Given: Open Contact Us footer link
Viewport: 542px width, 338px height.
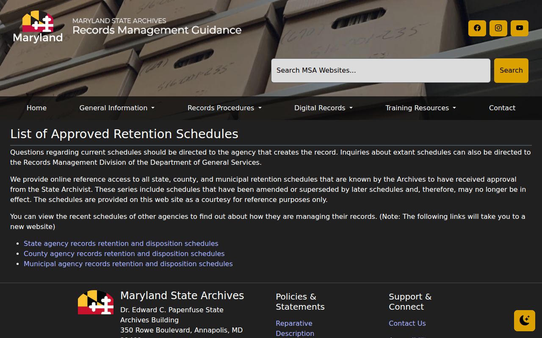Looking at the screenshot, I should coord(407,324).
